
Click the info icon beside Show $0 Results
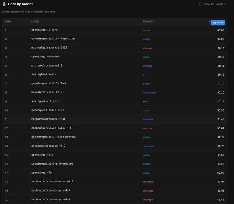pyautogui.click(x=226, y=4)
